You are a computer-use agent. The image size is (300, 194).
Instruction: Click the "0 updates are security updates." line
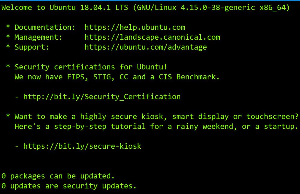pos(69,186)
